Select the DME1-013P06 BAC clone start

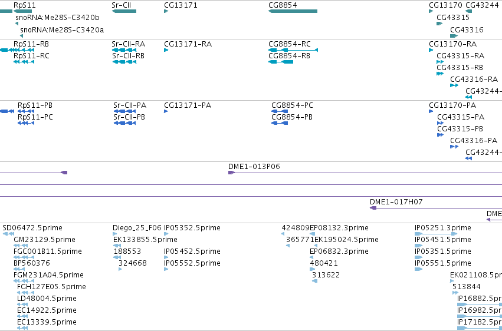pos(231,173)
